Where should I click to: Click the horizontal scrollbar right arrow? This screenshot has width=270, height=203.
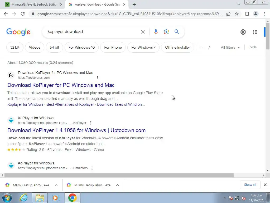point(263,175)
